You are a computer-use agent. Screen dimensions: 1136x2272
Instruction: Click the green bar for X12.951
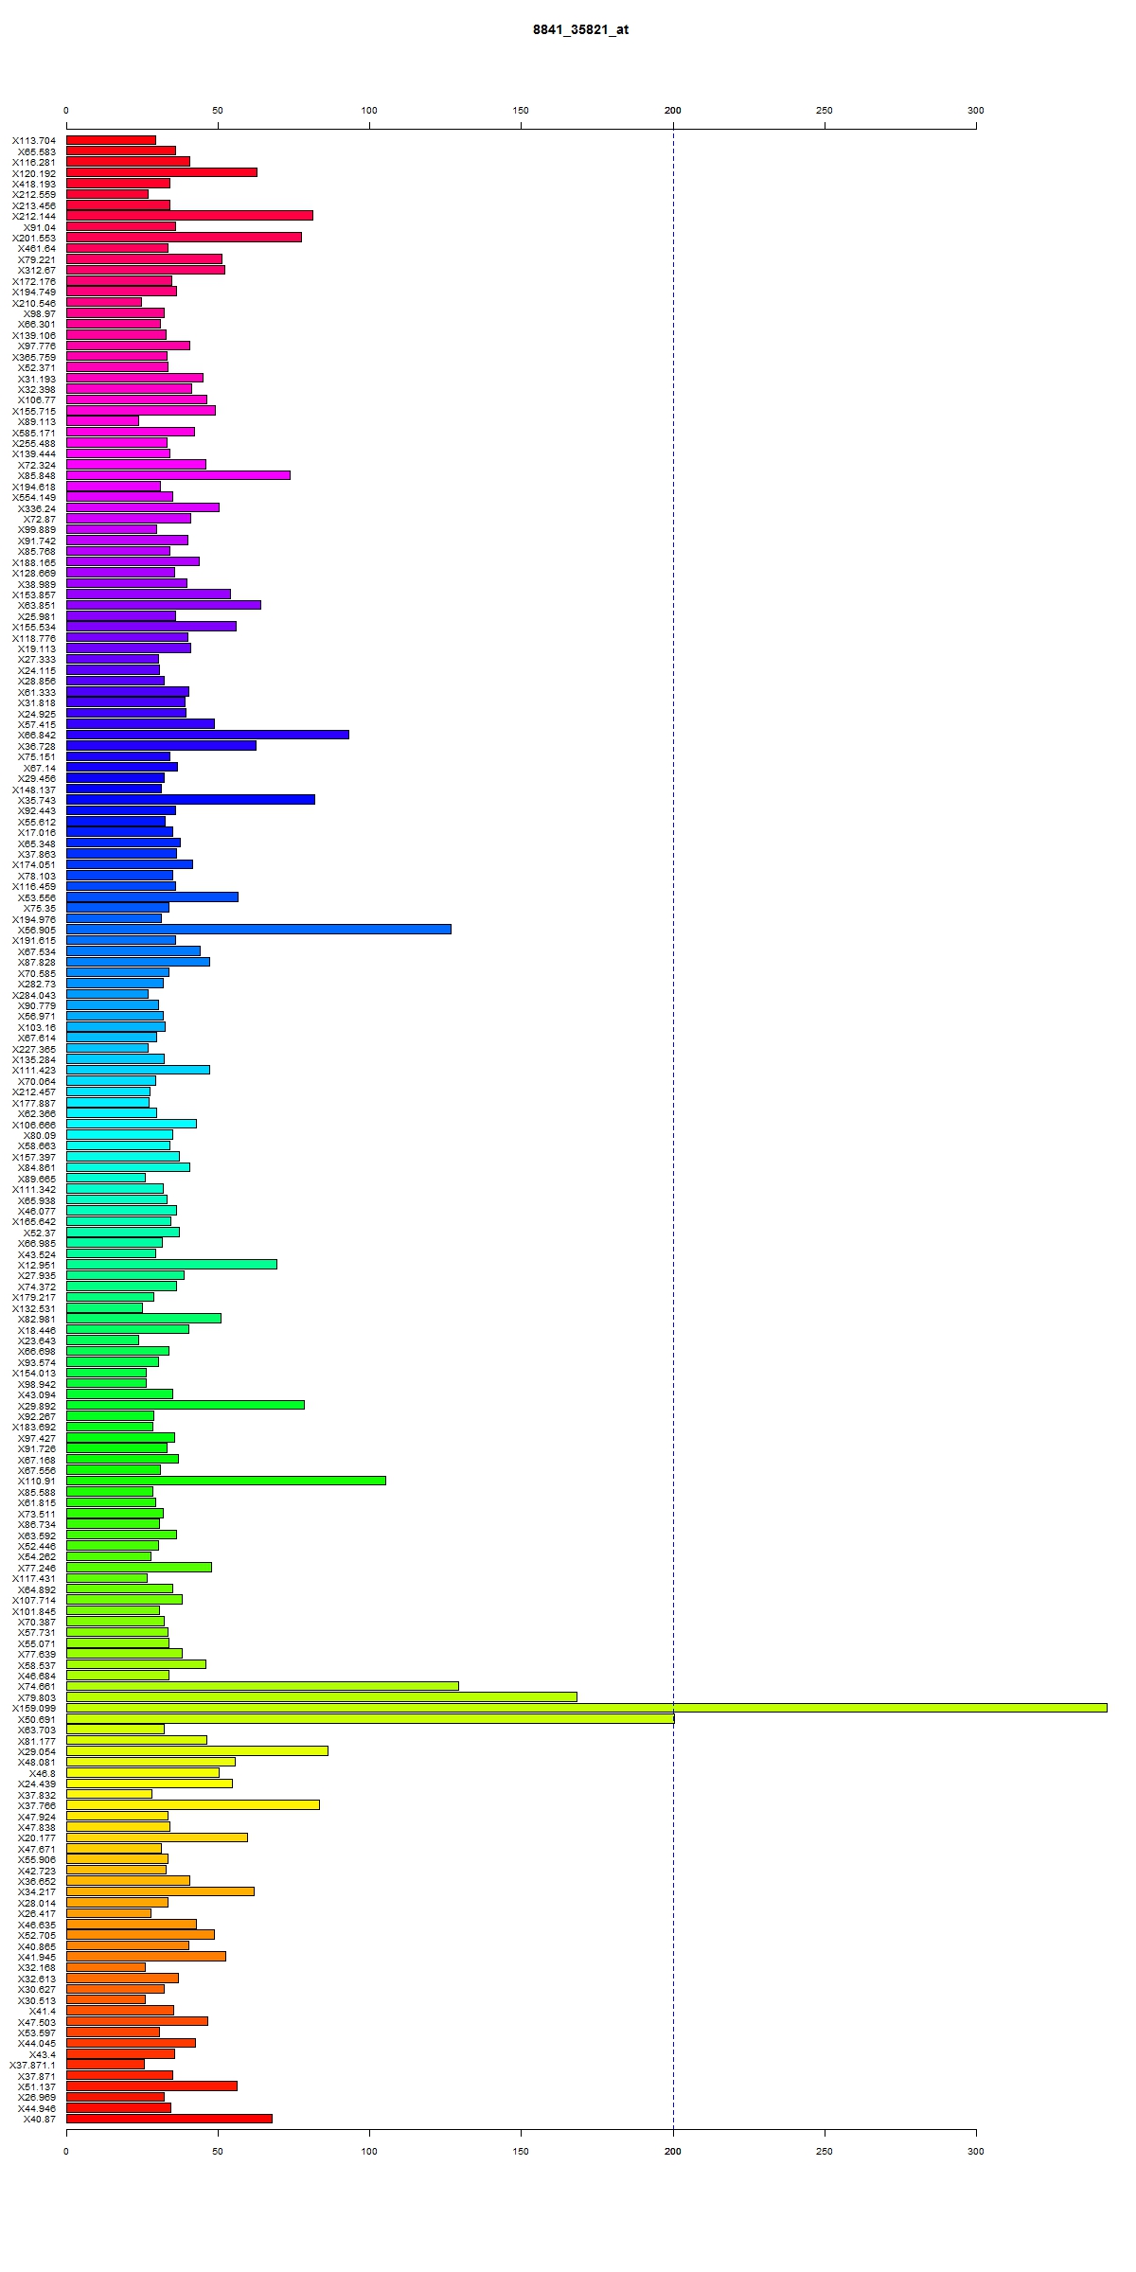click(171, 1265)
